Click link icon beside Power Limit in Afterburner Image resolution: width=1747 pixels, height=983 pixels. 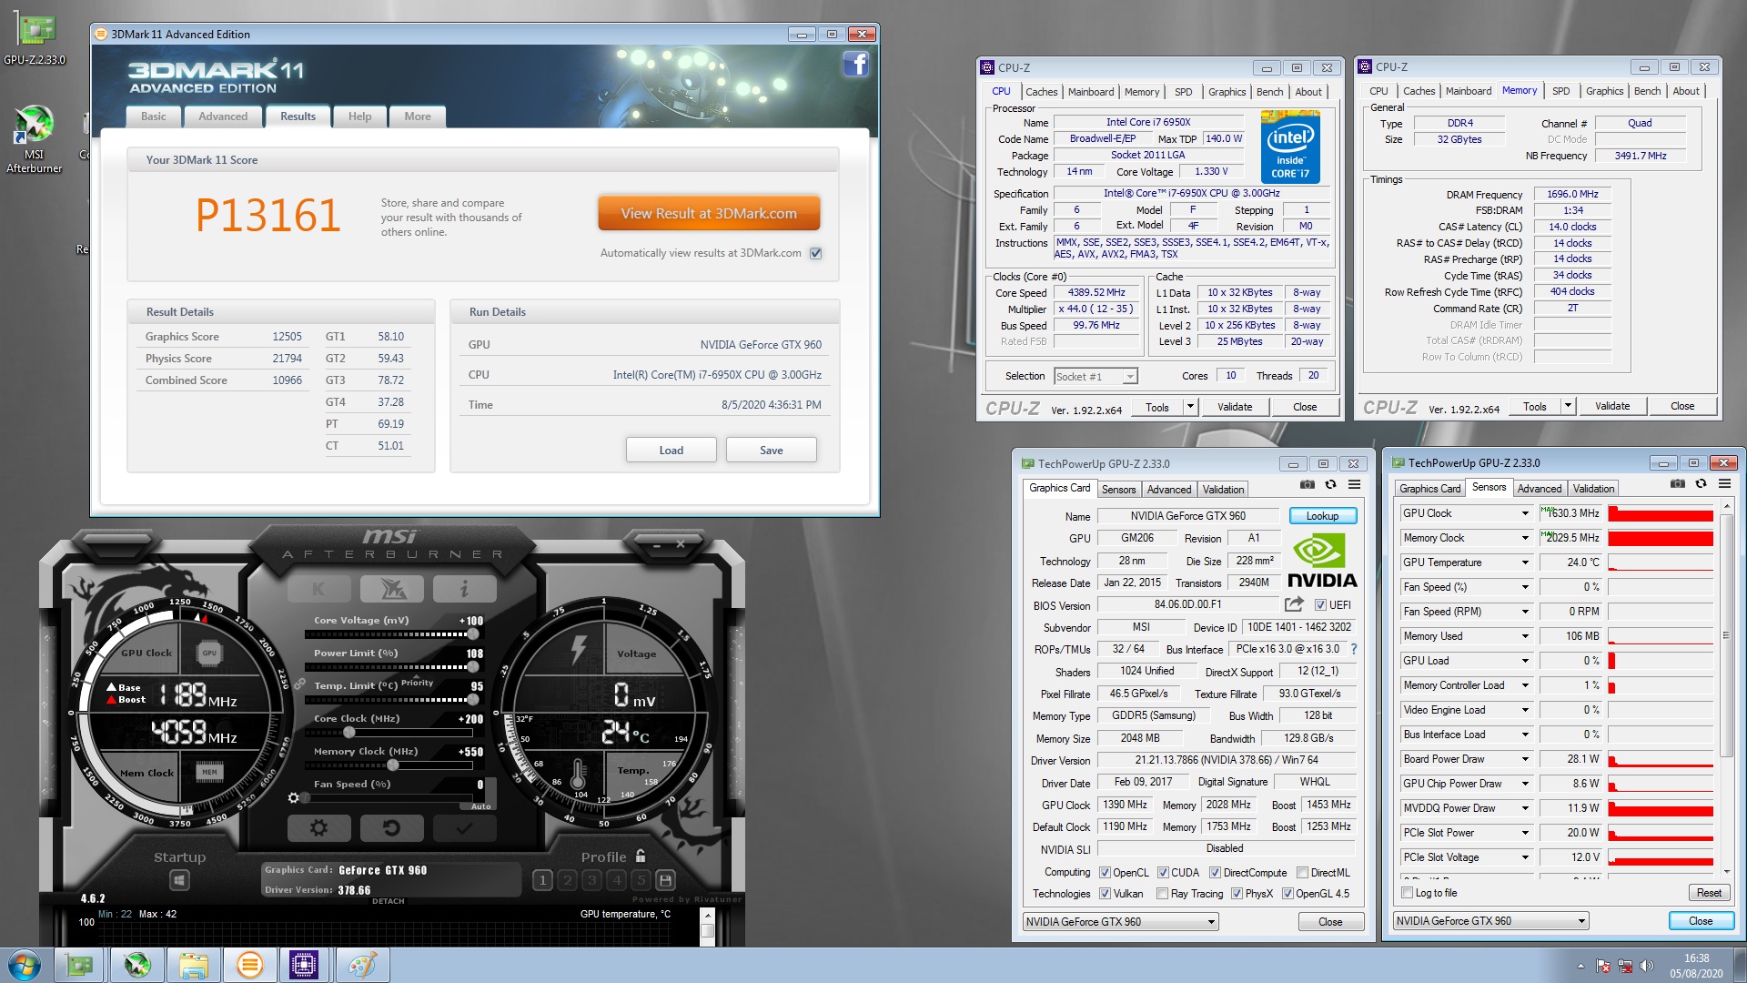pos(299,684)
